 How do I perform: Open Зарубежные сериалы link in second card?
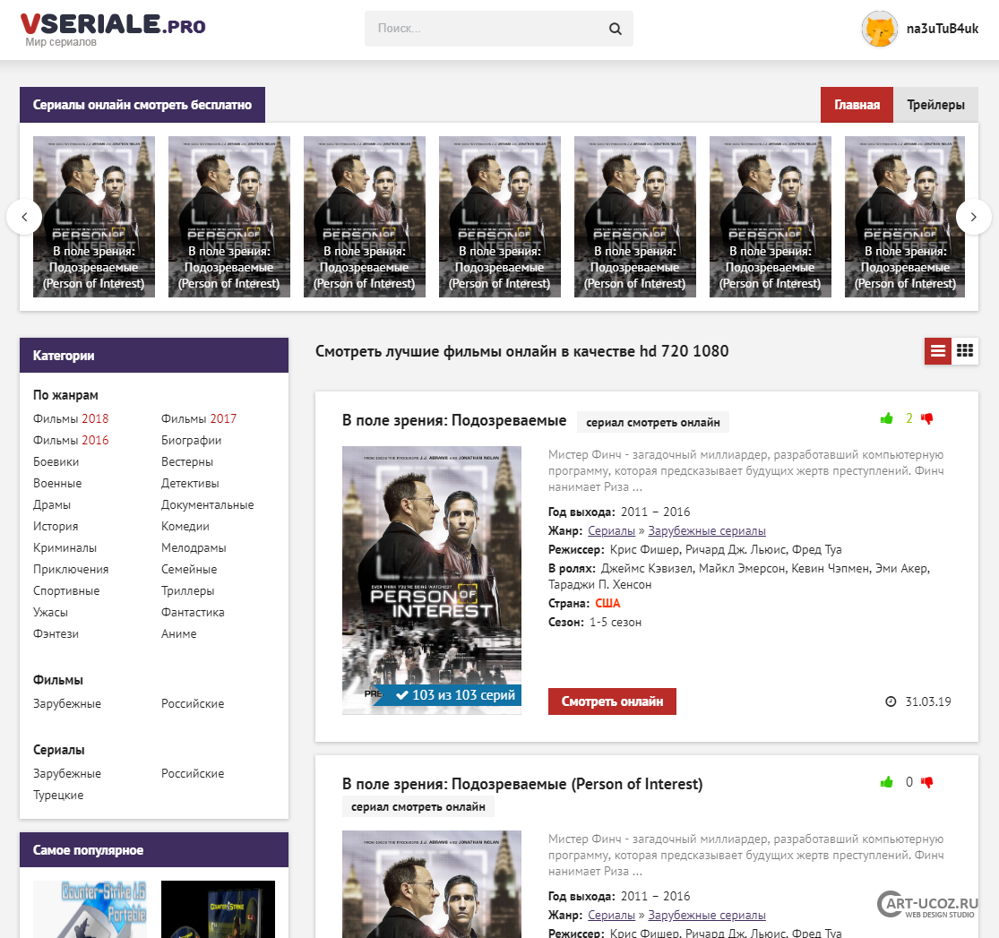[707, 915]
